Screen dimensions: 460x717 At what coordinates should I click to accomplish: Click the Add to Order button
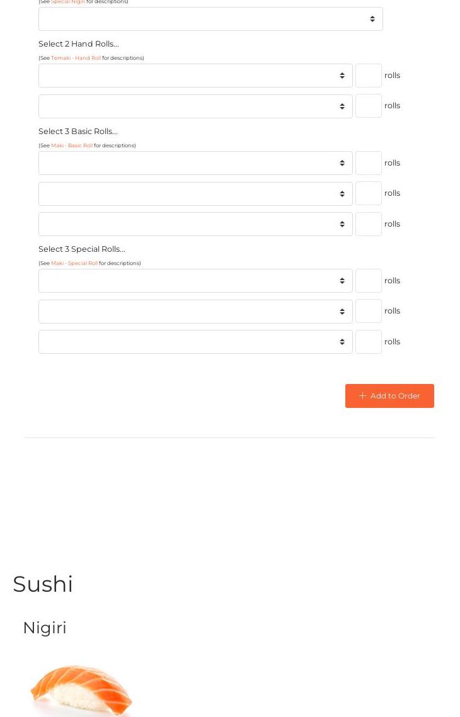click(389, 396)
